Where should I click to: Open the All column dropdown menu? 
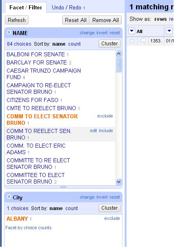[132, 31]
